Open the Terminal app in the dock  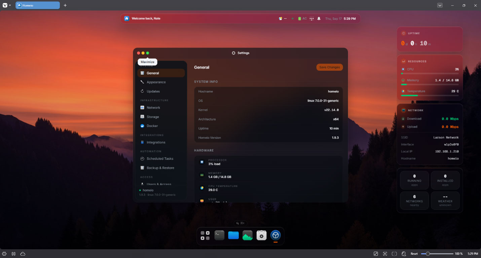219,235
